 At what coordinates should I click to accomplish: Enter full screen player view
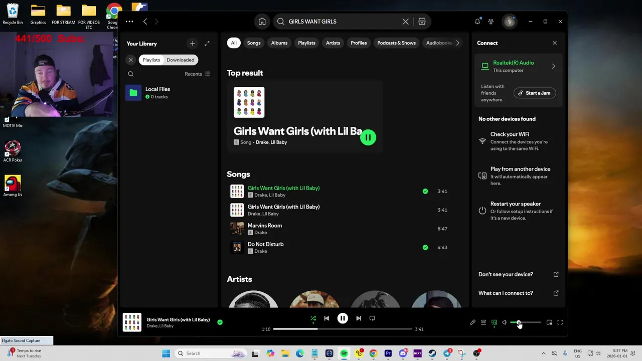pos(560,322)
